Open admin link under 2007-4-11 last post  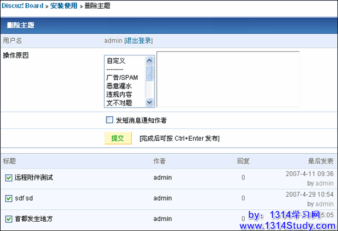(x=324, y=184)
